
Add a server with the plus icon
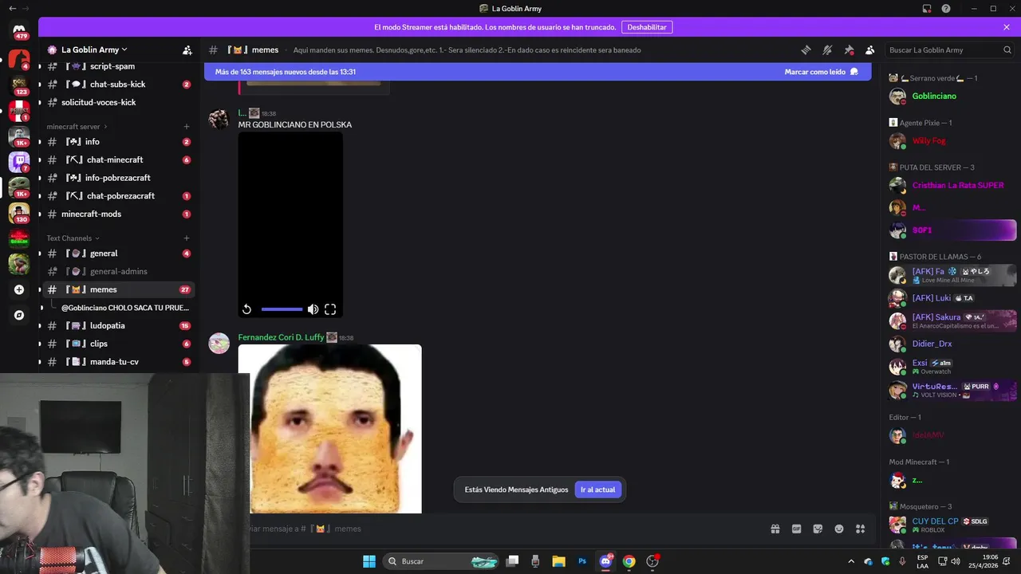point(19,289)
